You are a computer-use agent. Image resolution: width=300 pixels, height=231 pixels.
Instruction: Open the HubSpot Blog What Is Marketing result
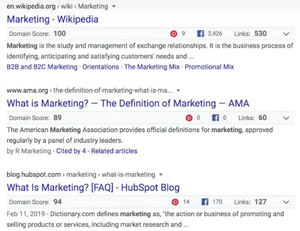coord(93,187)
